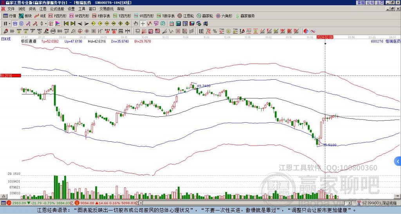401x214 pixels.
Task: Expand the candlestick chart type dropdown
Action: pyautogui.click(x=46, y=24)
